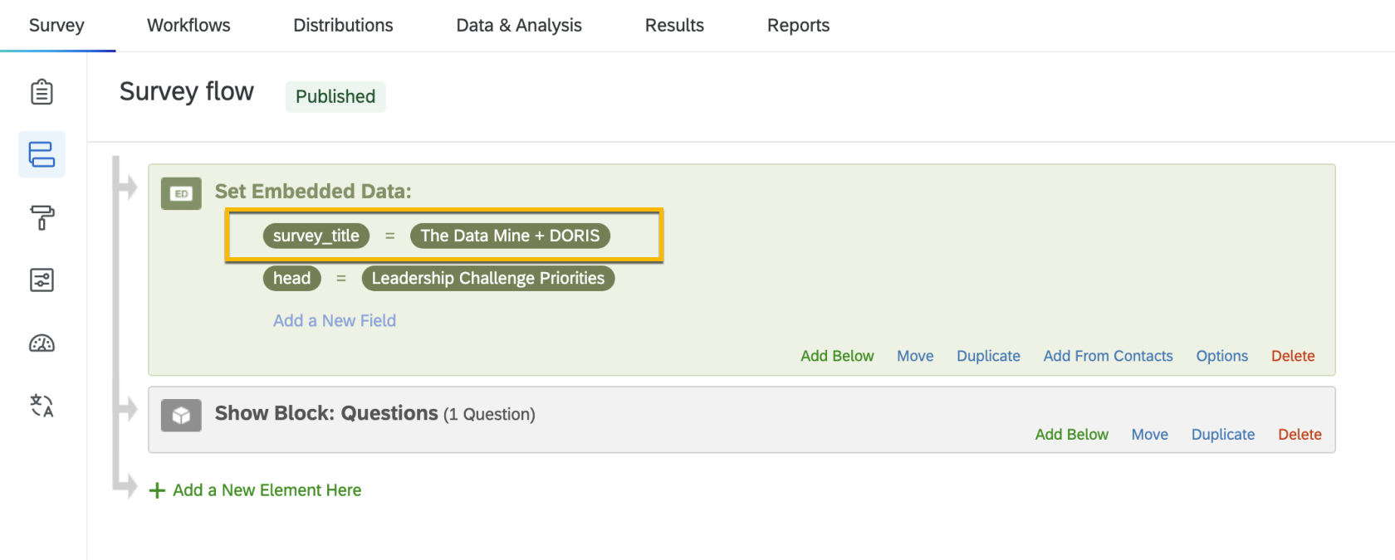Image resolution: width=1395 pixels, height=560 pixels.
Task: Edit value The Data Mine + DORIS
Action: tap(510, 236)
